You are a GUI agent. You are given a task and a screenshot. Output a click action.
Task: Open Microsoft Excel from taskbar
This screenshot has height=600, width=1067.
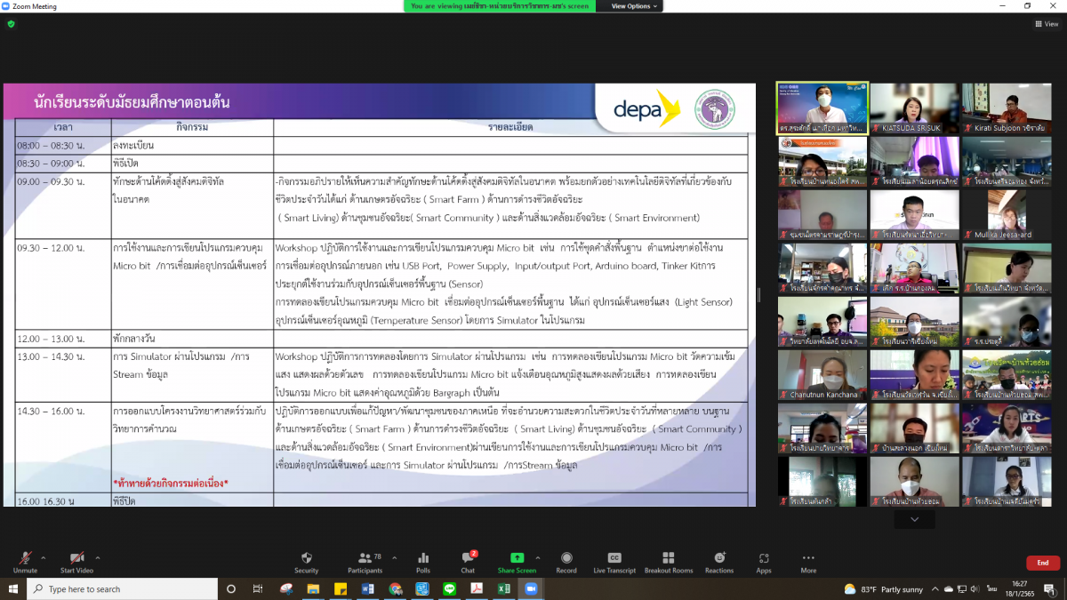(503, 588)
